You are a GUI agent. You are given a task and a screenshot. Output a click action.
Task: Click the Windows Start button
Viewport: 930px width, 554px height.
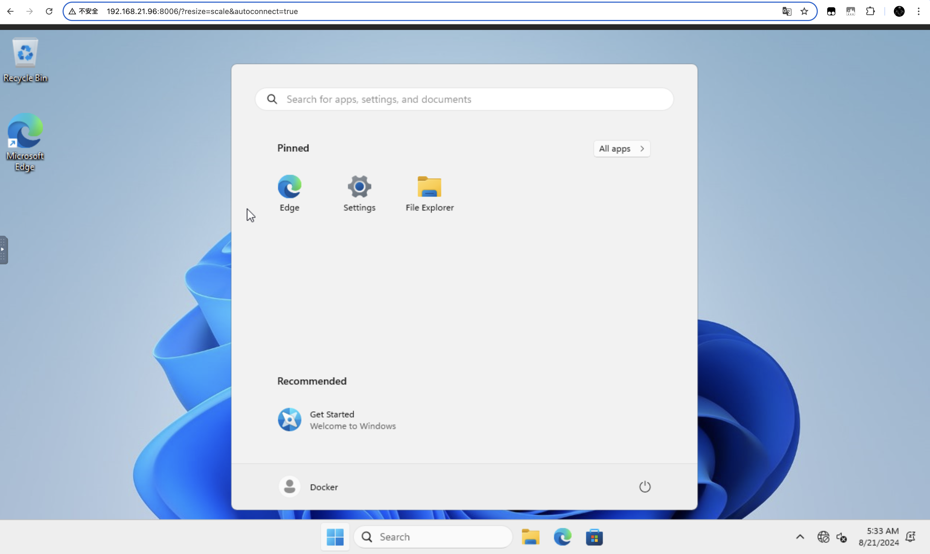coord(335,537)
